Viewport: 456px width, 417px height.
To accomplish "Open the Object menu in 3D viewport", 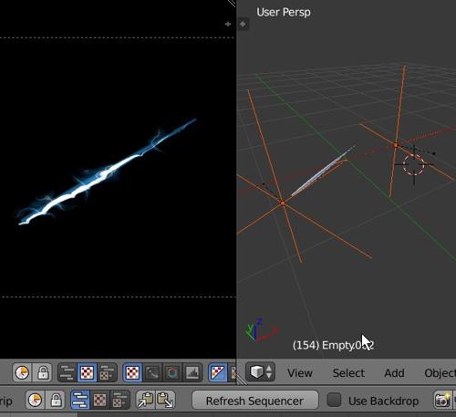I will coord(440,373).
